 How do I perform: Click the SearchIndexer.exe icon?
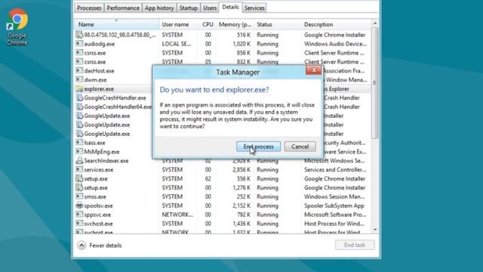click(x=79, y=160)
